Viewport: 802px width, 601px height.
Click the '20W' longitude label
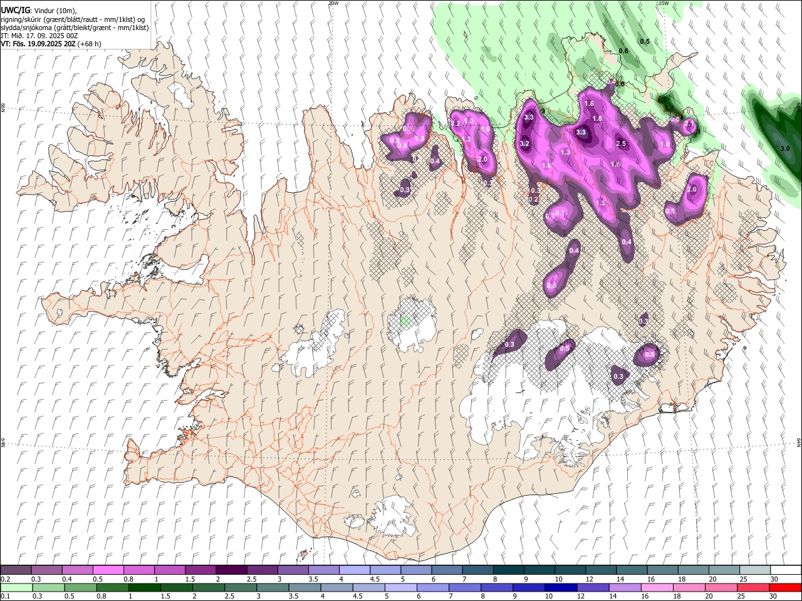[333, 3]
